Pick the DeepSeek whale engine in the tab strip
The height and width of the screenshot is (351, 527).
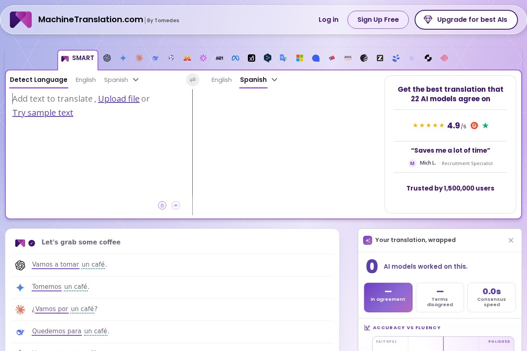(155, 58)
